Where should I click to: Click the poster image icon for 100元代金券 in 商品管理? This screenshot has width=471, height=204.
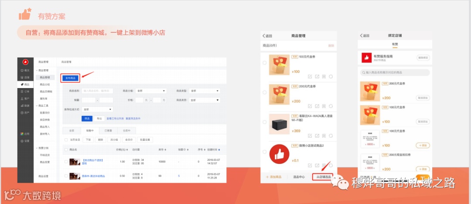point(324,76)
